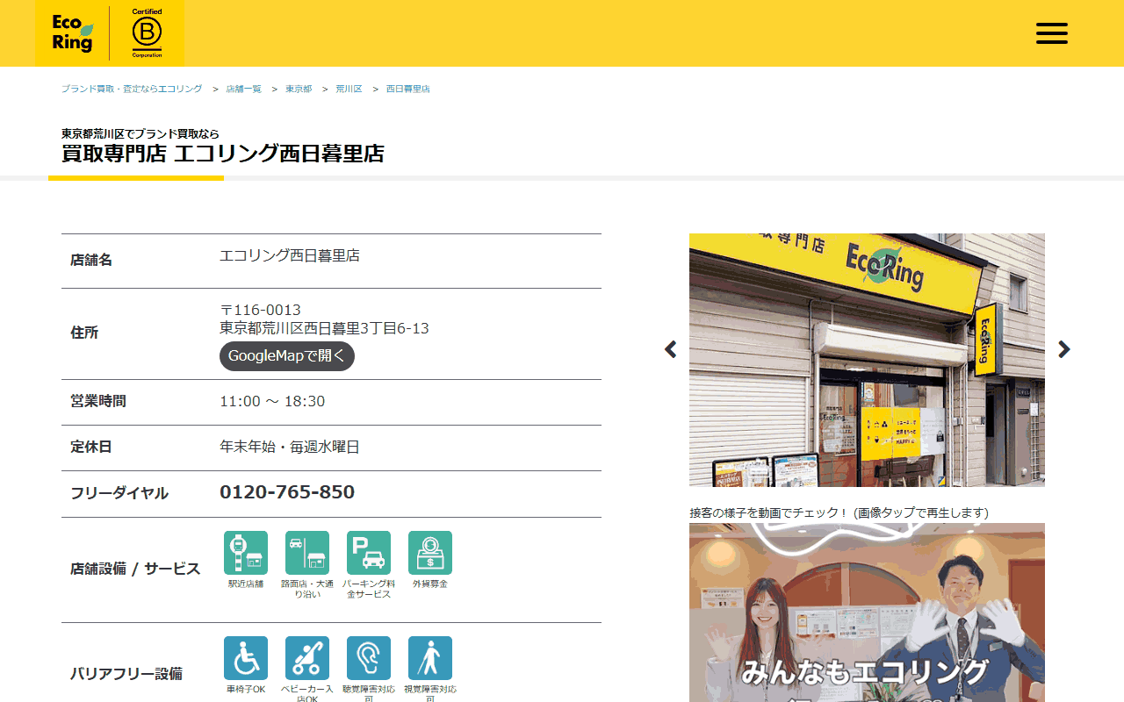
Task: Show next store photo with right arrow
Action: click(x=1064, y=349)
